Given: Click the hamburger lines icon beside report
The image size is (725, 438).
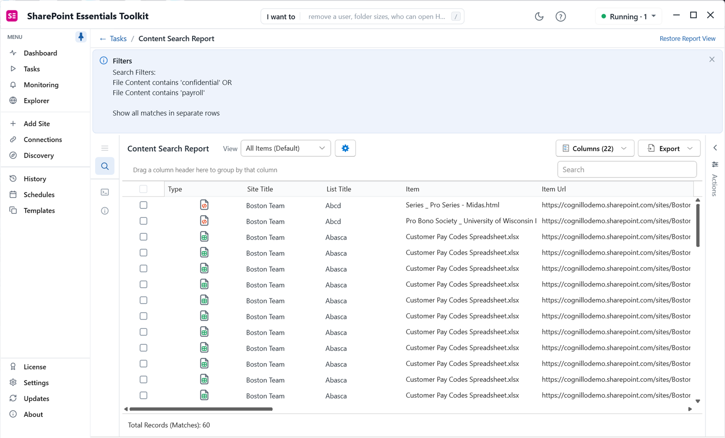Looking at the screenshot, I should pos(105,148).
